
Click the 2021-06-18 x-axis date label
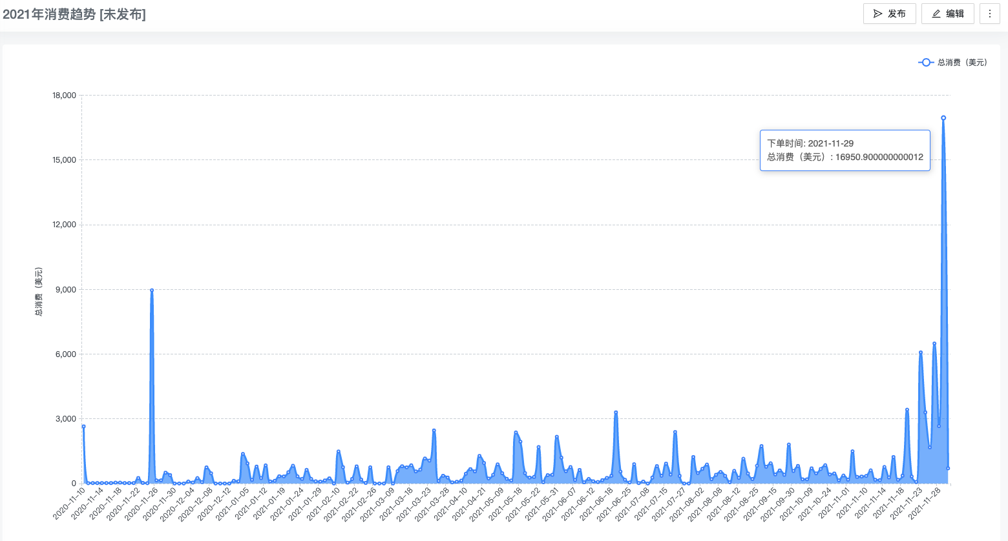tap(597, 504)
